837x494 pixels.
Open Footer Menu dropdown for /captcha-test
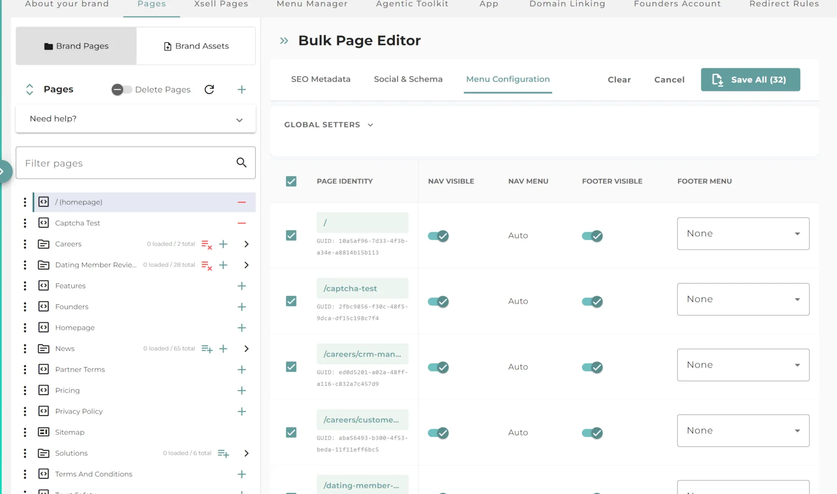[743, 299]
